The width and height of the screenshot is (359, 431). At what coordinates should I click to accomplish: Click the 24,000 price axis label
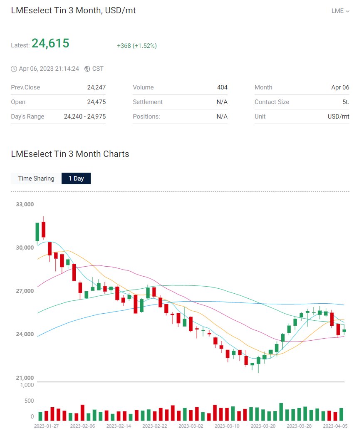(25, 334)
